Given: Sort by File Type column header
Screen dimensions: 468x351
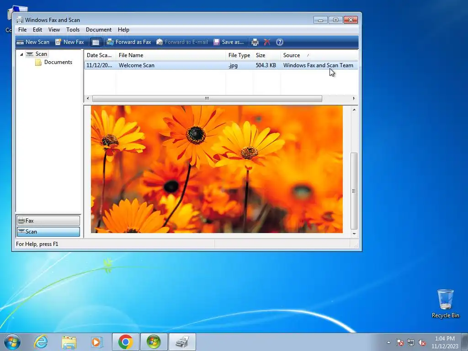Looking at the screenshot, I should (x=239, y=55).
